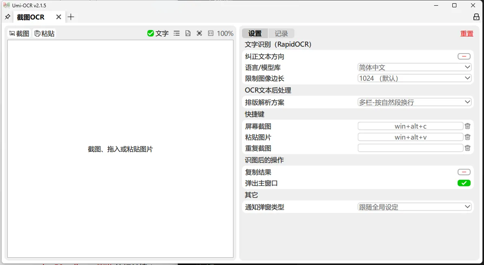The height and width of the screenshot is (265, 484).
Task: Pin the window with the pushpin icon
Action: point(7,17)
